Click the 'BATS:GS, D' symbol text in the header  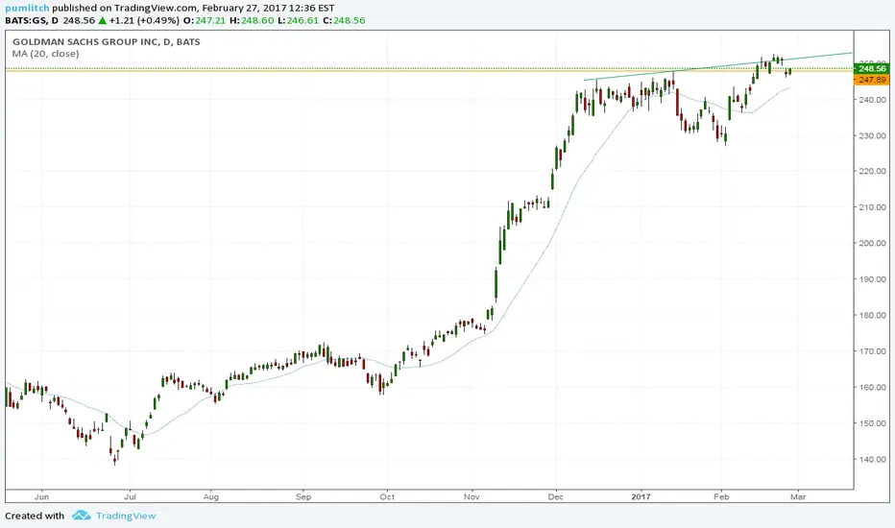pyautogui.click(x=32, y=20)
